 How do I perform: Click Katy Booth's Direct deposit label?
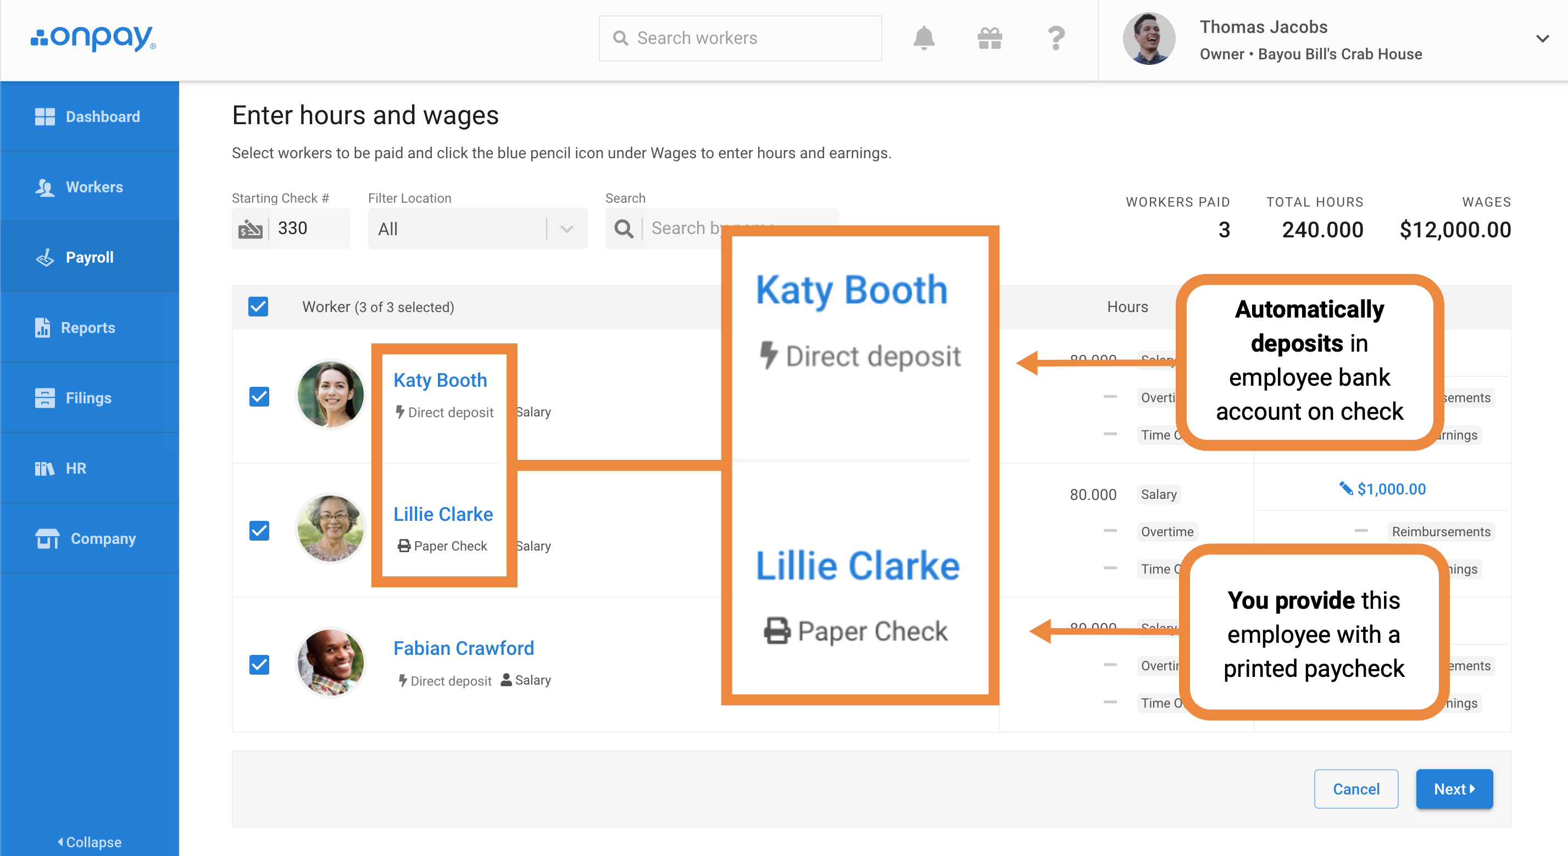(444, 412)
